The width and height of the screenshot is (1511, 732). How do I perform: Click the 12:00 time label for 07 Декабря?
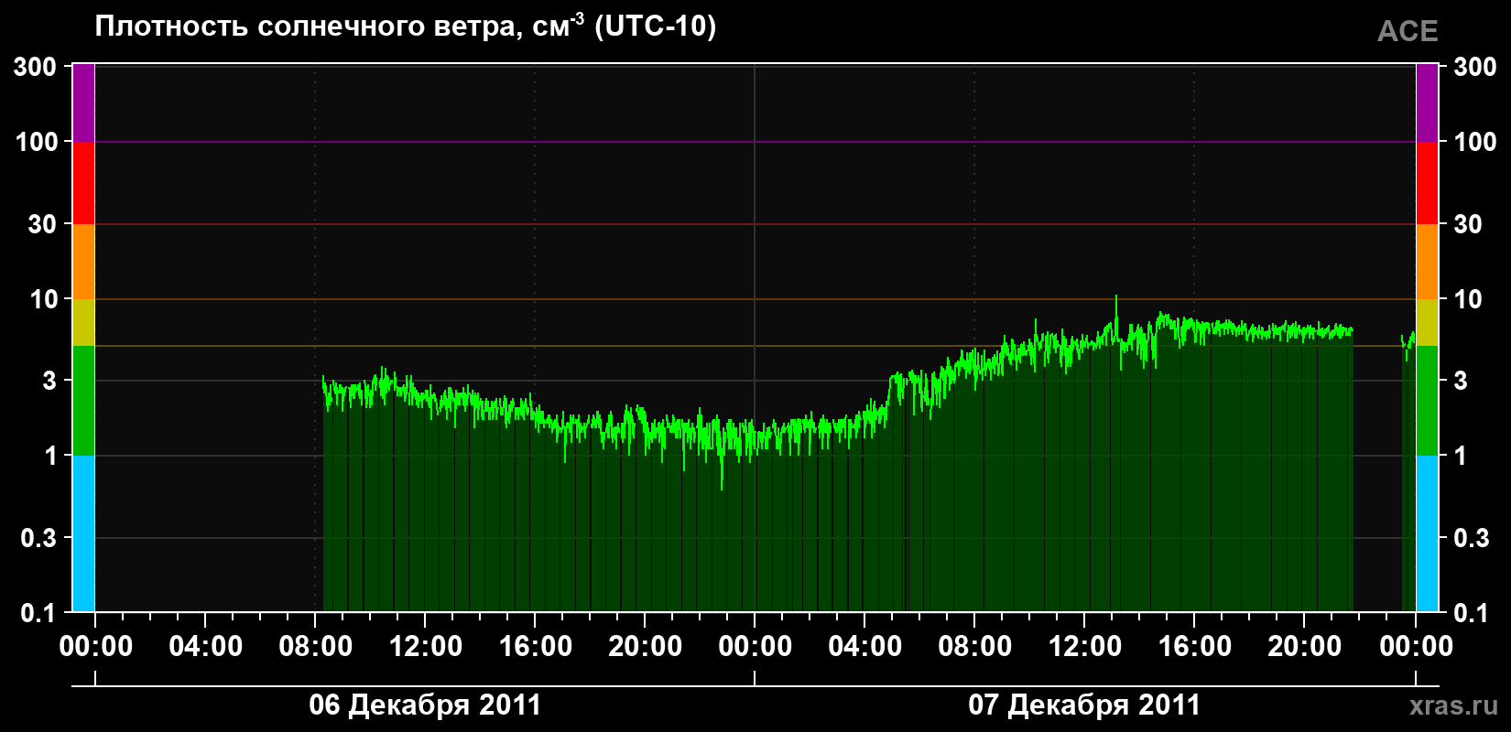1084,647
